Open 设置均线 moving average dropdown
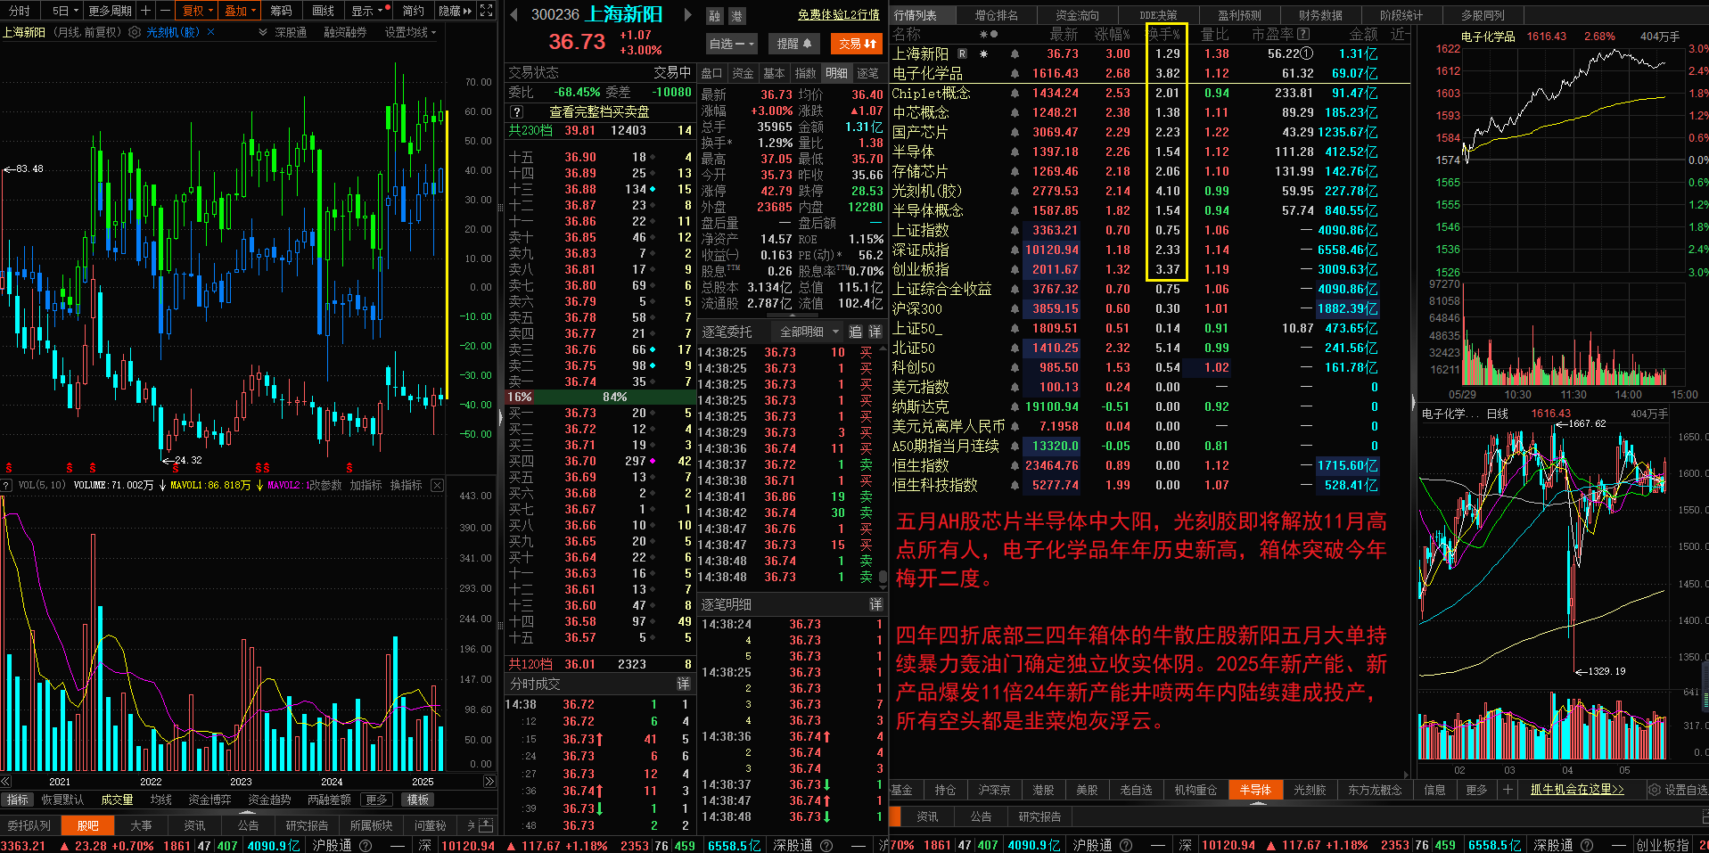The image size is (1709, 853). tap(410, 32)
